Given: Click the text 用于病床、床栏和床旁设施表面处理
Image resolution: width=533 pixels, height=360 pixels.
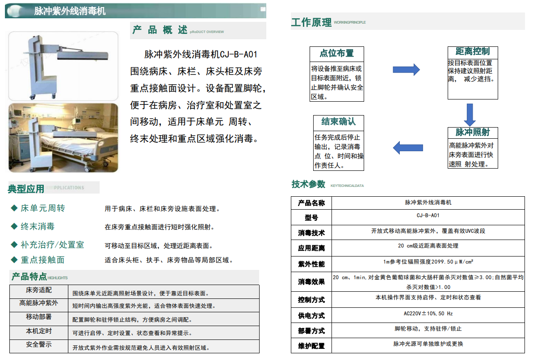Looking at the screenshot, I should point(162,209).
